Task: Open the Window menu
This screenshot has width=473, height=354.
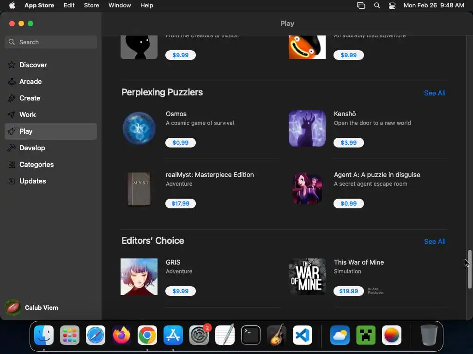Action: tap(120, 6)
